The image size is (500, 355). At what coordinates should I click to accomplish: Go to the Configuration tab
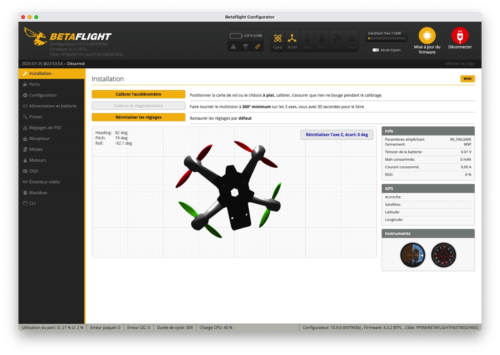[x=51, y=95]
